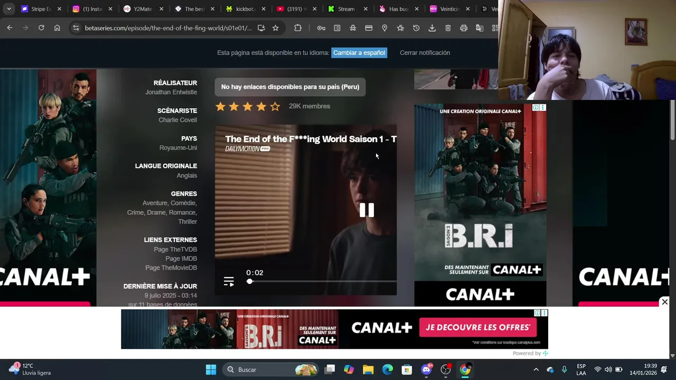Open the video player playlist menu icon
The height and width of the screenshot is (380, 676).
[229, 282]
